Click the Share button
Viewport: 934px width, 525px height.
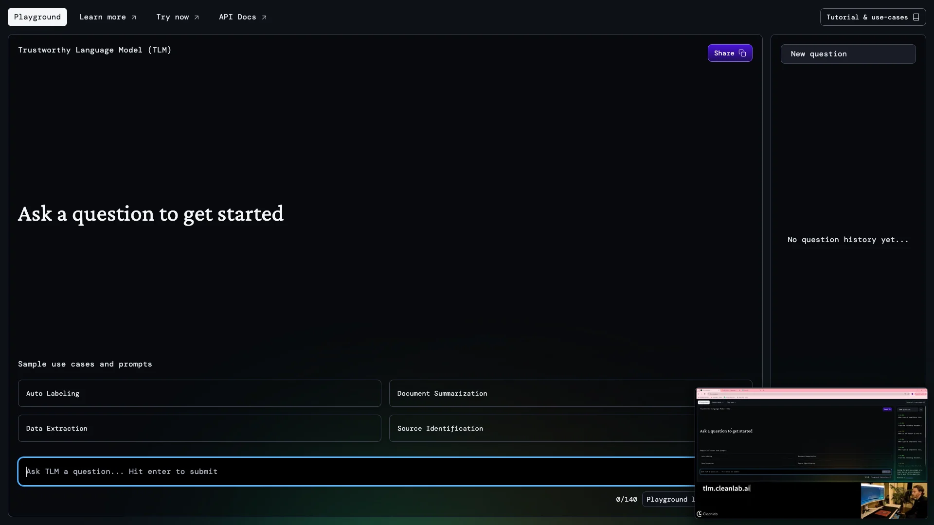(730, 53)
